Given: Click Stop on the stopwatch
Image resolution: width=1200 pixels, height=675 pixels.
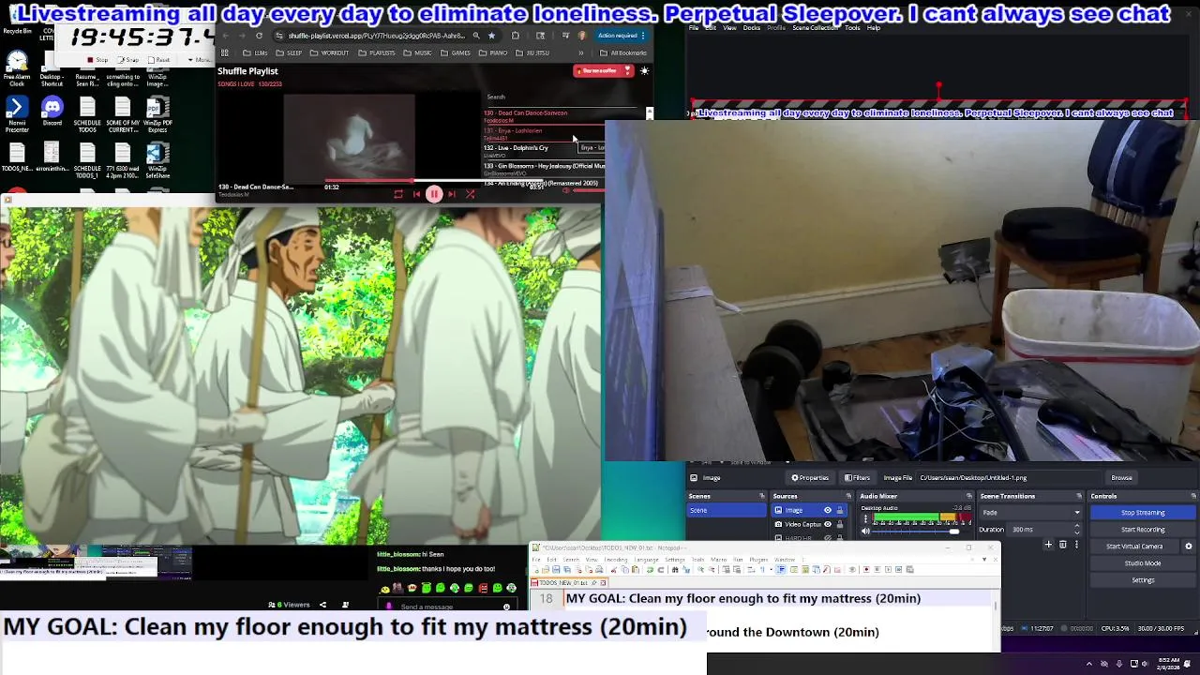Looking at the screenshot, I should 97,60.
